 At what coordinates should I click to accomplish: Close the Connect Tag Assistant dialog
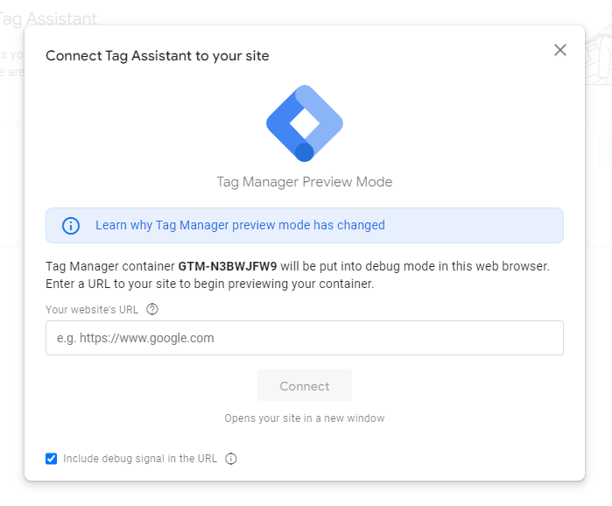pos(560,51)
